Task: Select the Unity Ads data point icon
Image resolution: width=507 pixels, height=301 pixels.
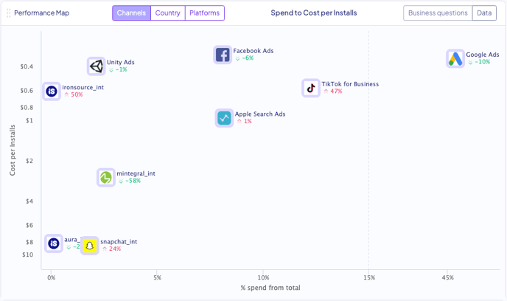Action: pyautogui.click(x=97, y=66)
